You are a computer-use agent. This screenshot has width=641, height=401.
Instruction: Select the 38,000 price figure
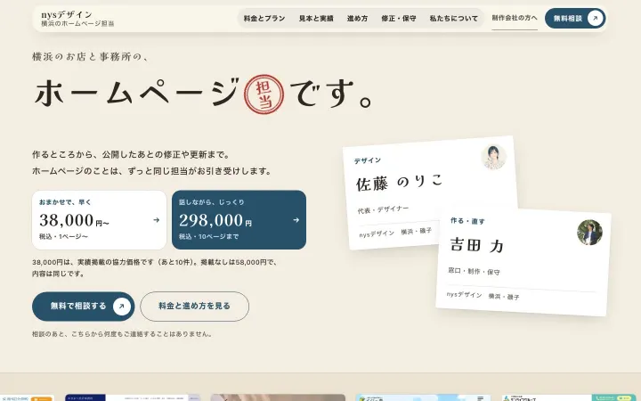coord(67,221)
